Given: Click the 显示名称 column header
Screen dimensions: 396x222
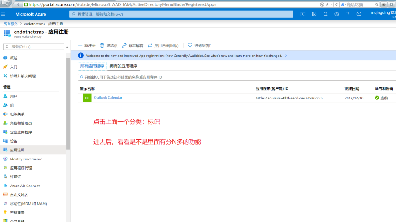Looking at the screenshot, I should click(x=87, y=88).
